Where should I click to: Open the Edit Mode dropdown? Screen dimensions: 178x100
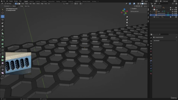[x=9, y=4]
